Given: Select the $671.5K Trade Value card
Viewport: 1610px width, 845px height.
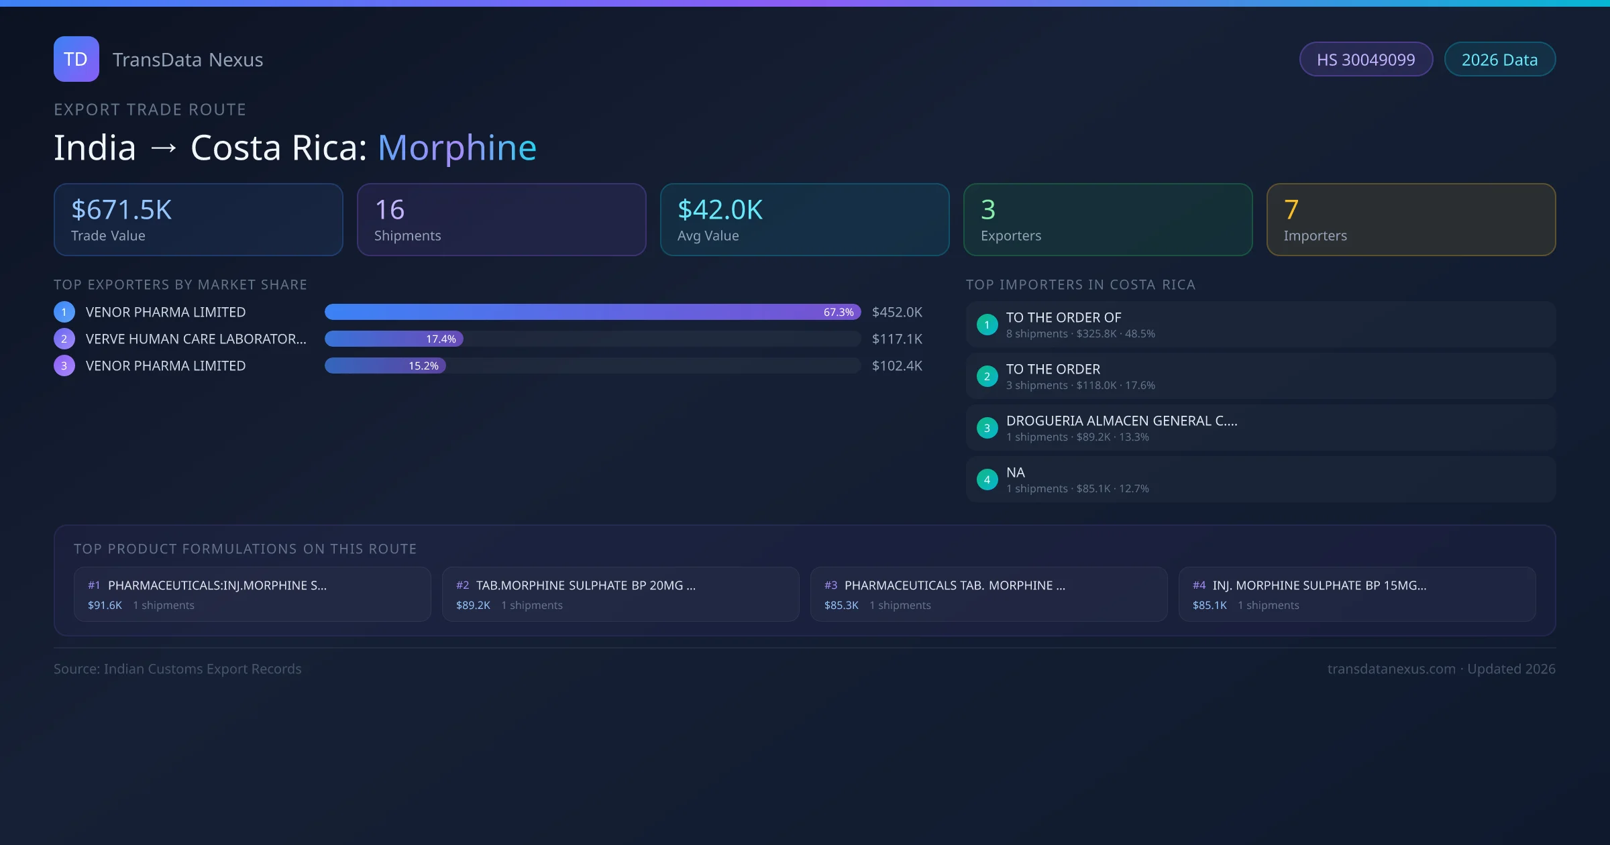Looking at the screenshot, I should coord(198,219).
